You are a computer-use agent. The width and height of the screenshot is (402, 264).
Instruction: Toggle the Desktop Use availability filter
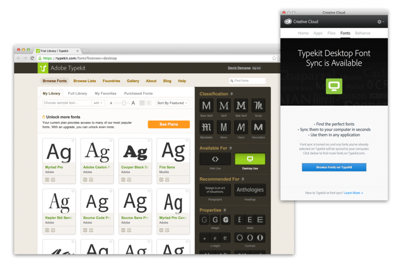pos(250,159)
